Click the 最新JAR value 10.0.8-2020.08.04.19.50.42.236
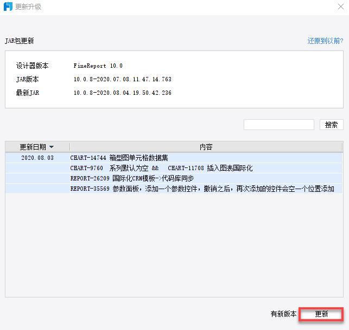The width and height of the screenshot is (349, 330). (x=123, y=93)
